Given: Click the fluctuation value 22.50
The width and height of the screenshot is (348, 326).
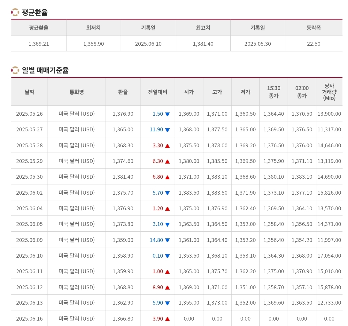Looking at the screenshot, I should click(x=313, y=44).
